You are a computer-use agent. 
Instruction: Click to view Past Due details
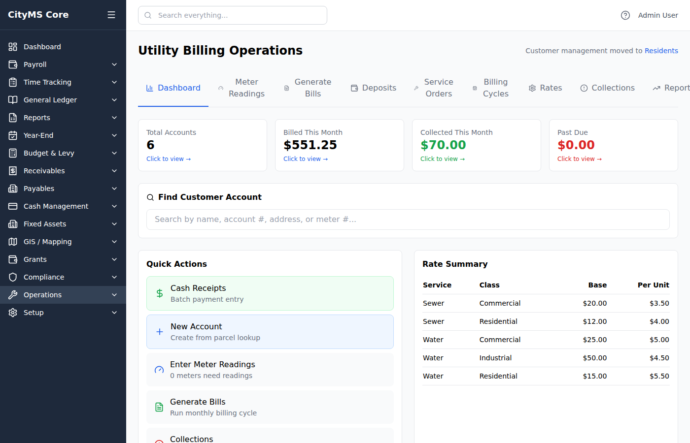[x=580, y=158]
